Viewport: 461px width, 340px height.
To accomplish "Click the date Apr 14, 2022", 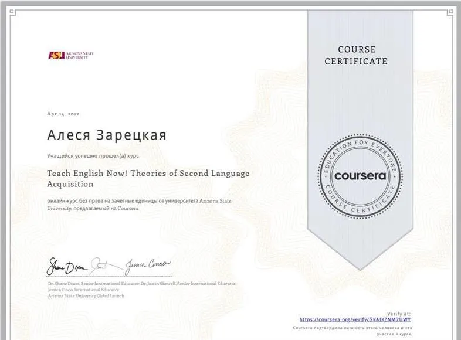I will (x=63, y=114).
